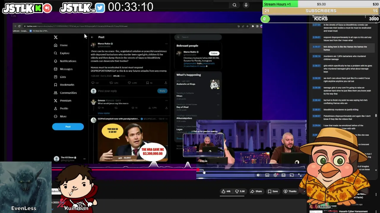This screenshot has width=380, height=213.
Task: Click the transcript panel scrollbar
Action: click(376, 115)
